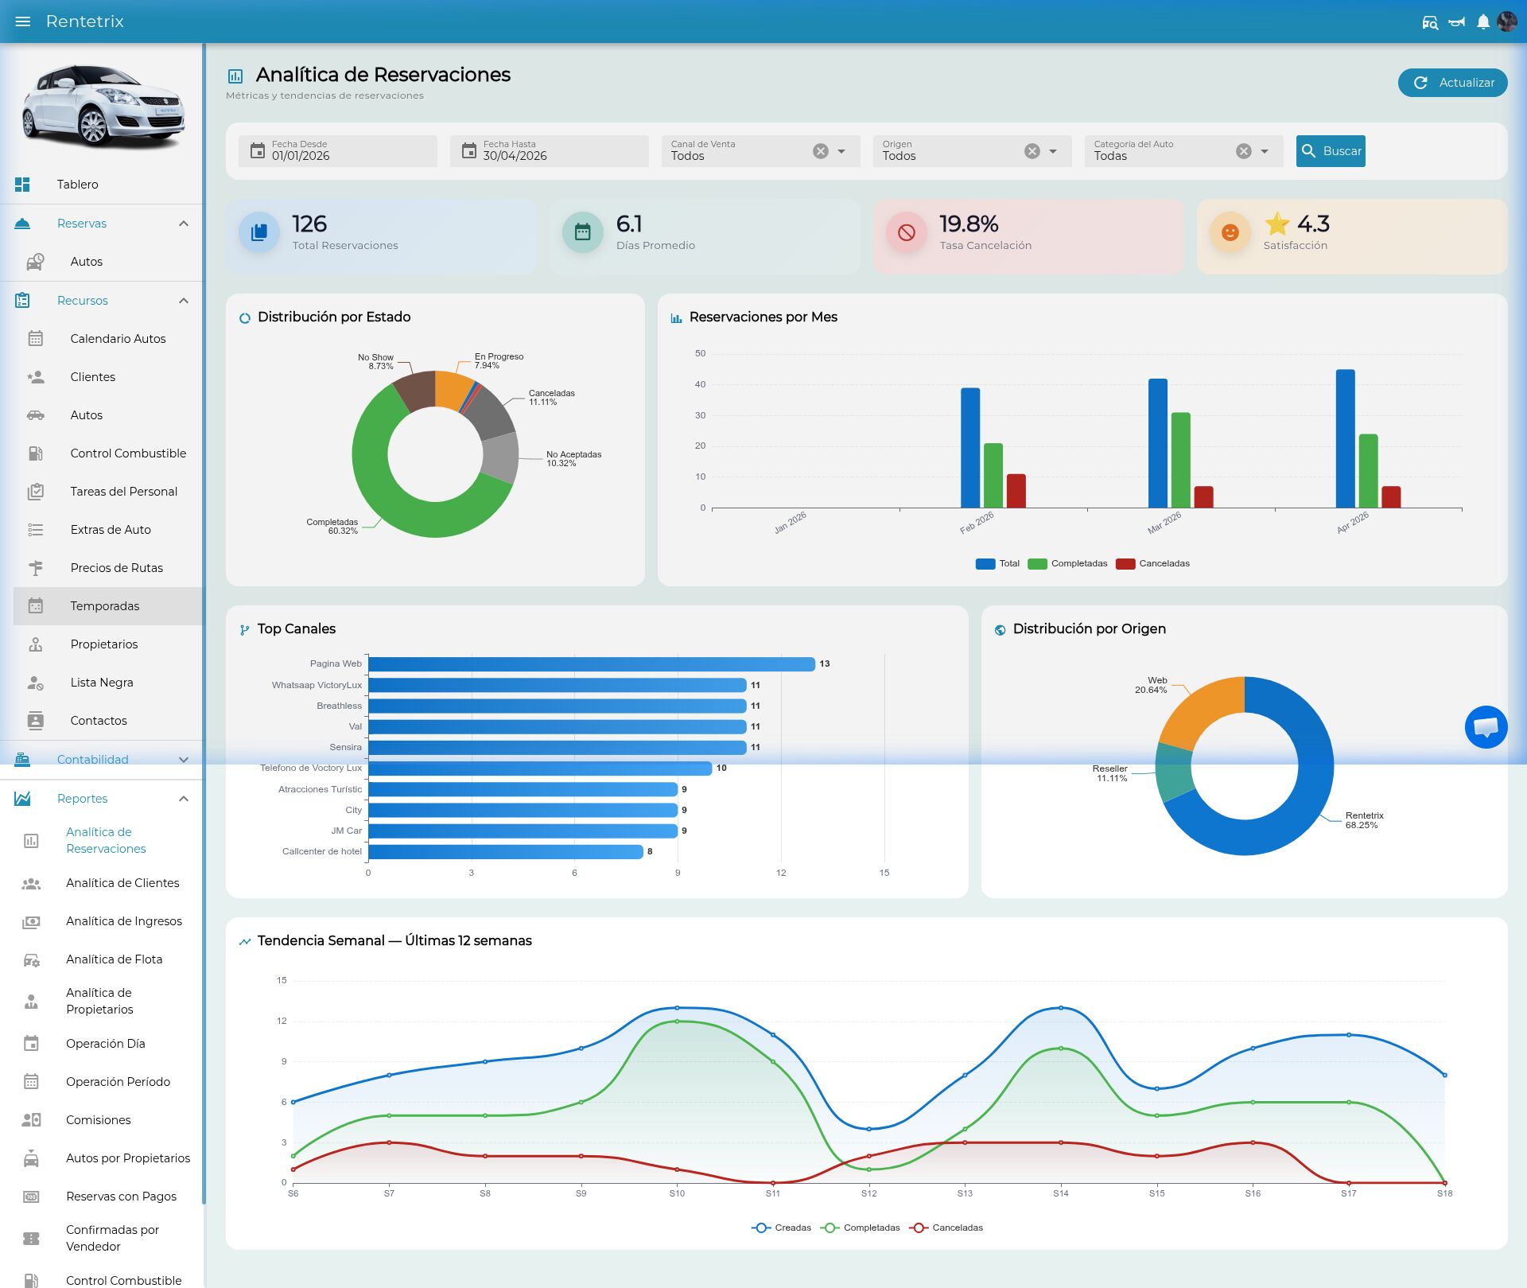
Task: Click the Fecha Desde calendar icon
Action: point(258,151)
